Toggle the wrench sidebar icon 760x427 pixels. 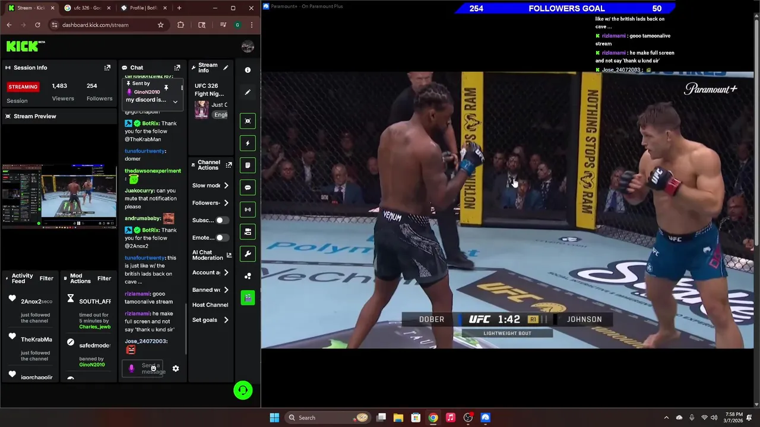coord(248,254)
